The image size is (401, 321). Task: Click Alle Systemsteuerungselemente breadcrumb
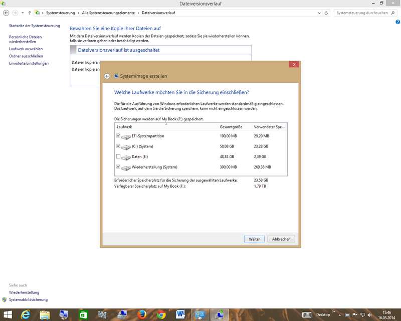(x=108, y=13)
